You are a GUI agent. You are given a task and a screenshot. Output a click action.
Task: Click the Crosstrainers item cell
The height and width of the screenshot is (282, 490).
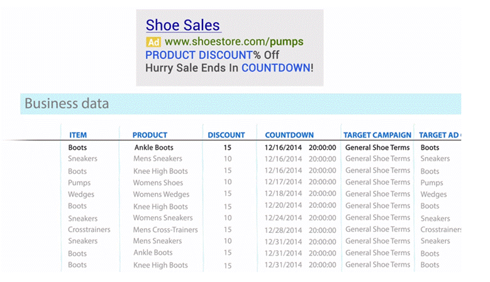pyautogui.click(x=89, y=230)
